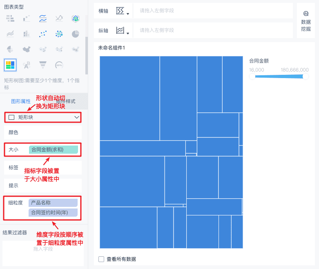Enable the 查看所有数据 checkbox
Screen dimensions: 319x269
(x=101, y=259)
